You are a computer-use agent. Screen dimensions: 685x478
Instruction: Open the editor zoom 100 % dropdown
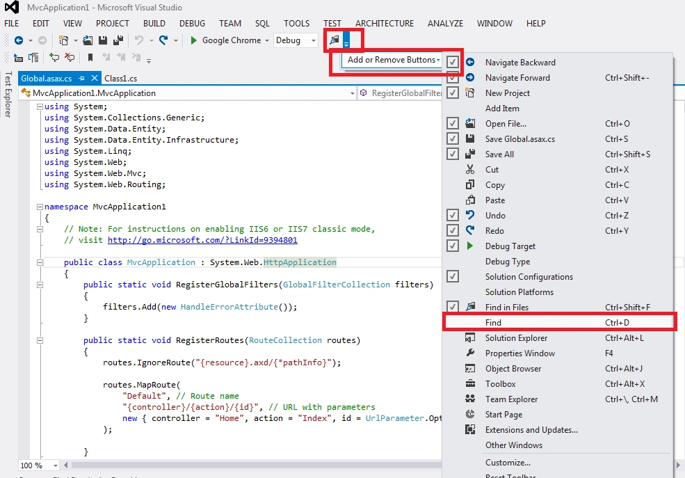point(56,465)
